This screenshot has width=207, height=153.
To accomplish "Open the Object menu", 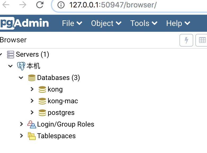I will pyautogui.click(x=106, y=23).
